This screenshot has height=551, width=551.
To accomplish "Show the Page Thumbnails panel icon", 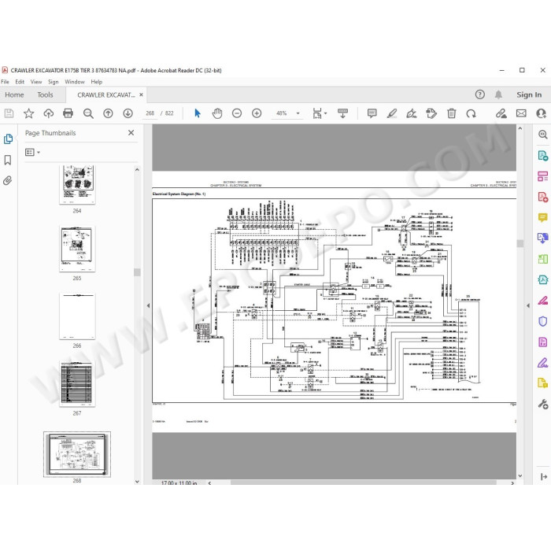I will click(x=8, y=139).
